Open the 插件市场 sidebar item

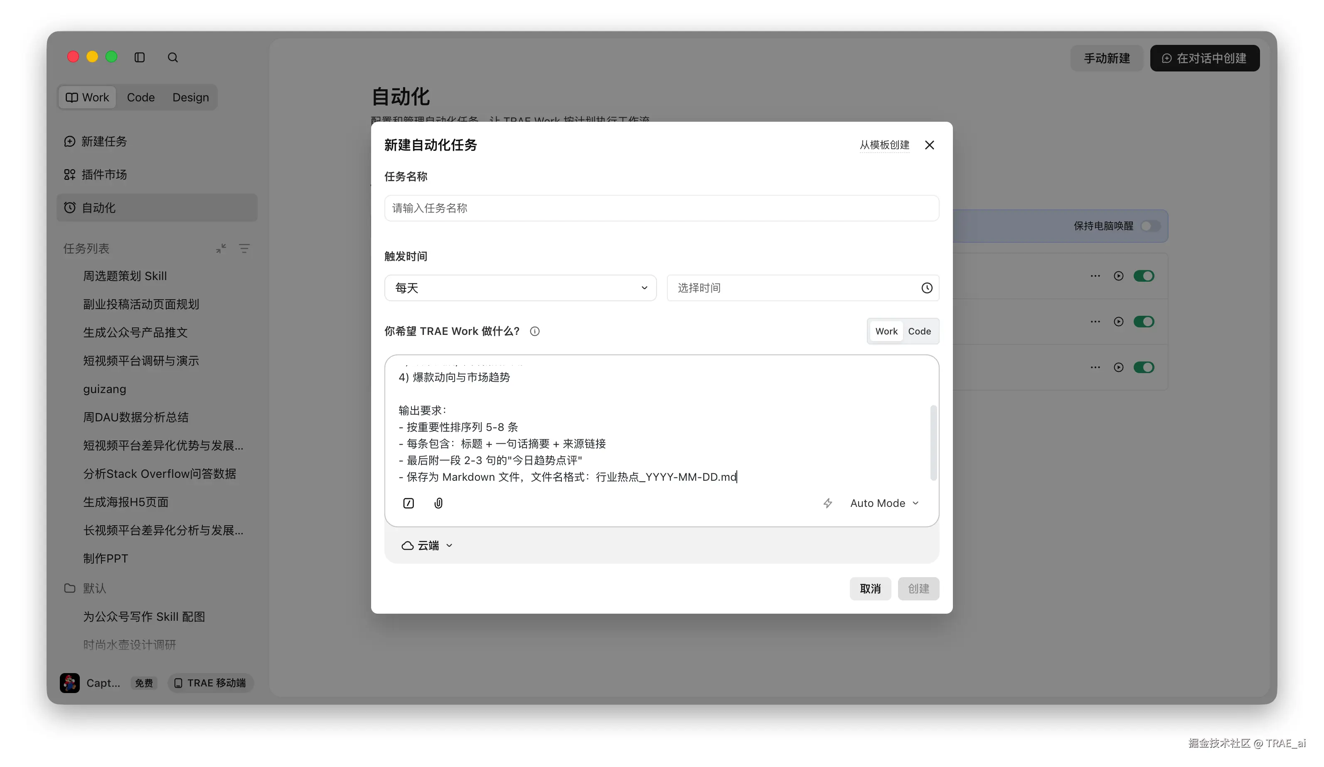157,175
